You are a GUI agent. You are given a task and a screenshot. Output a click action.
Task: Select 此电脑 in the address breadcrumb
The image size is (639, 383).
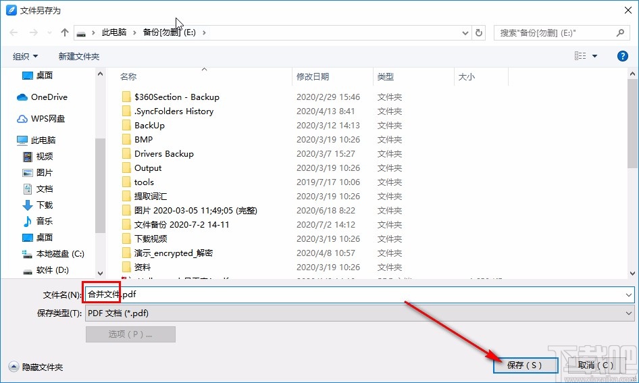point(113,32)
